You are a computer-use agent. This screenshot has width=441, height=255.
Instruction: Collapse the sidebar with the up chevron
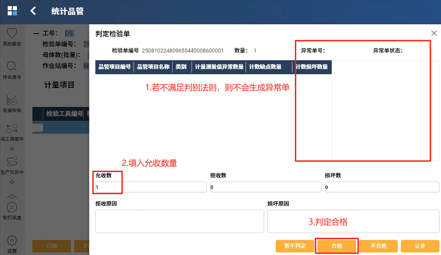pyautogui.click(x=12, y=196)
